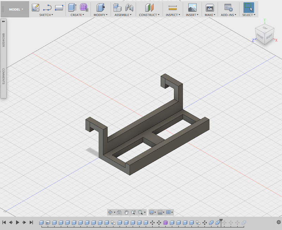This screenshot has height=230, width=282.
Task: Expand the ADD-INS menu
Action: (228, 15)
